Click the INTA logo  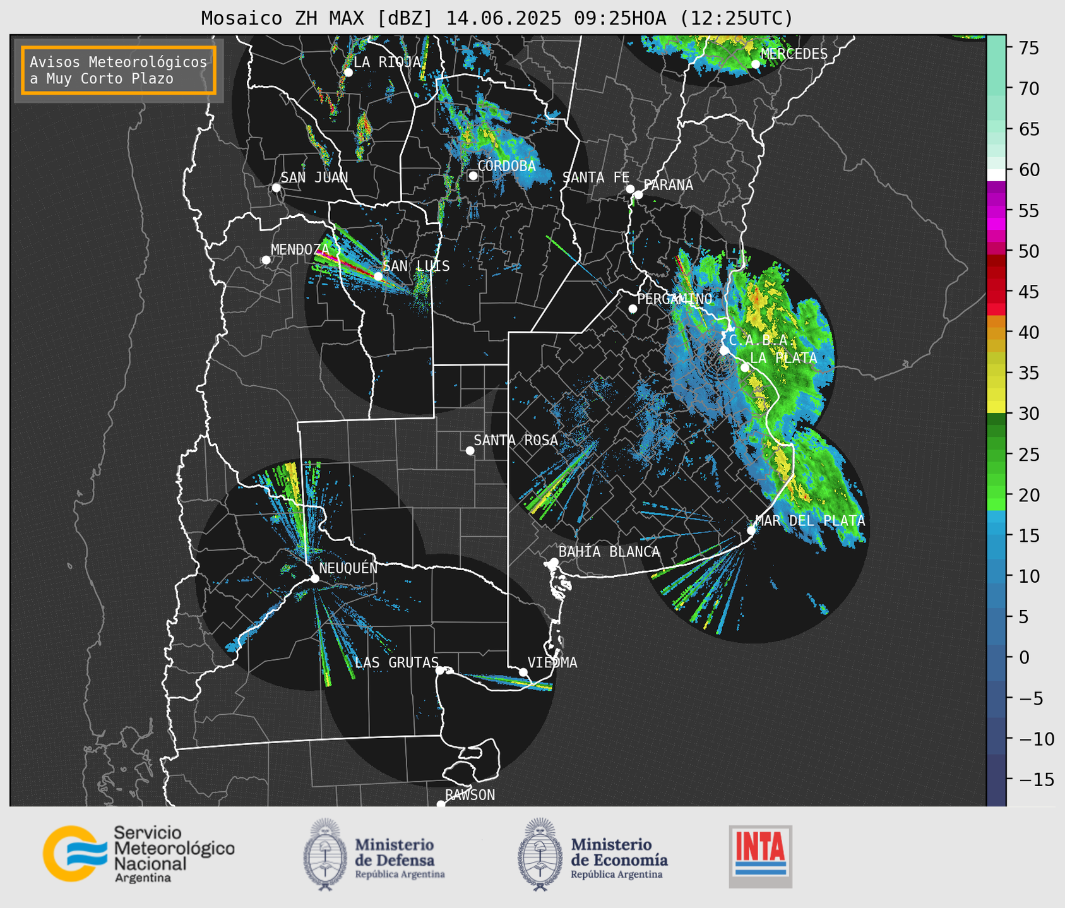tap(761, 856)
